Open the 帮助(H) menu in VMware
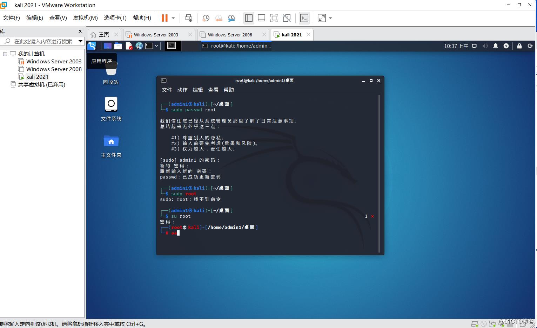The width and height of the screenshot is (537, 328). pos(142,18)
